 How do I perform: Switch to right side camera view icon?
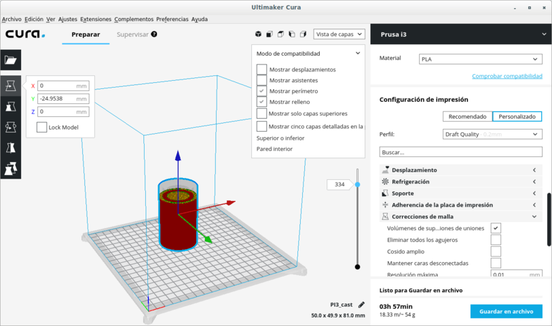pyautogui.click(x=303, y=34)
